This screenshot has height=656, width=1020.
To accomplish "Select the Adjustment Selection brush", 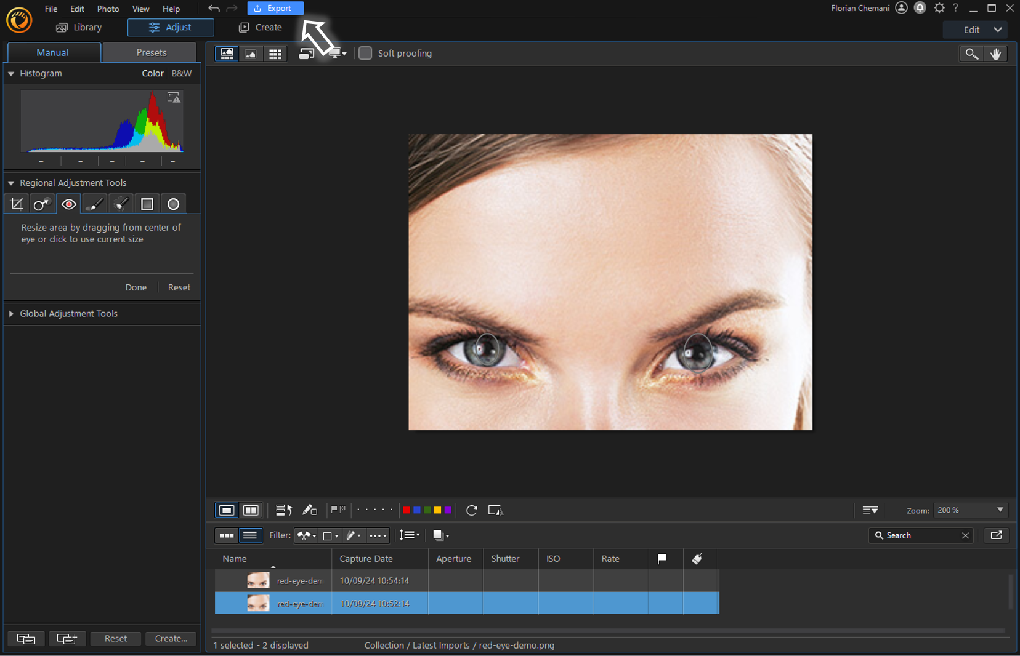I will click(x=121, y=204).
